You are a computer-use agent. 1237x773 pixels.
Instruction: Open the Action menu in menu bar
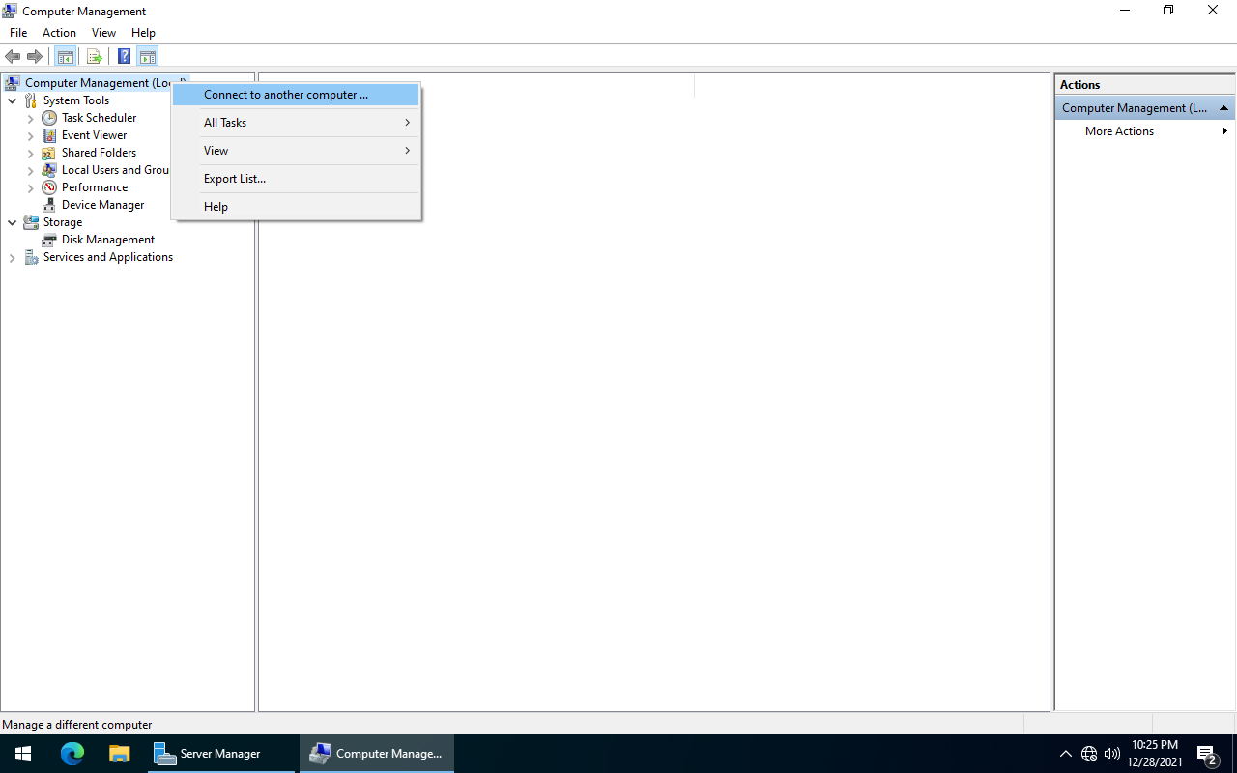59,33
